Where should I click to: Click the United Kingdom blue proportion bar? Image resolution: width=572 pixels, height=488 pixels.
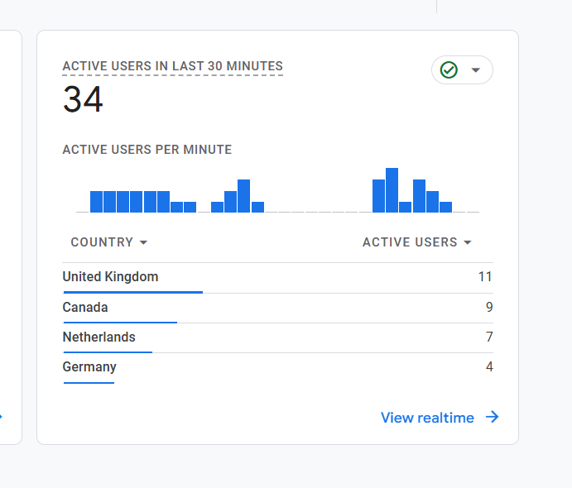coord(133,292)
